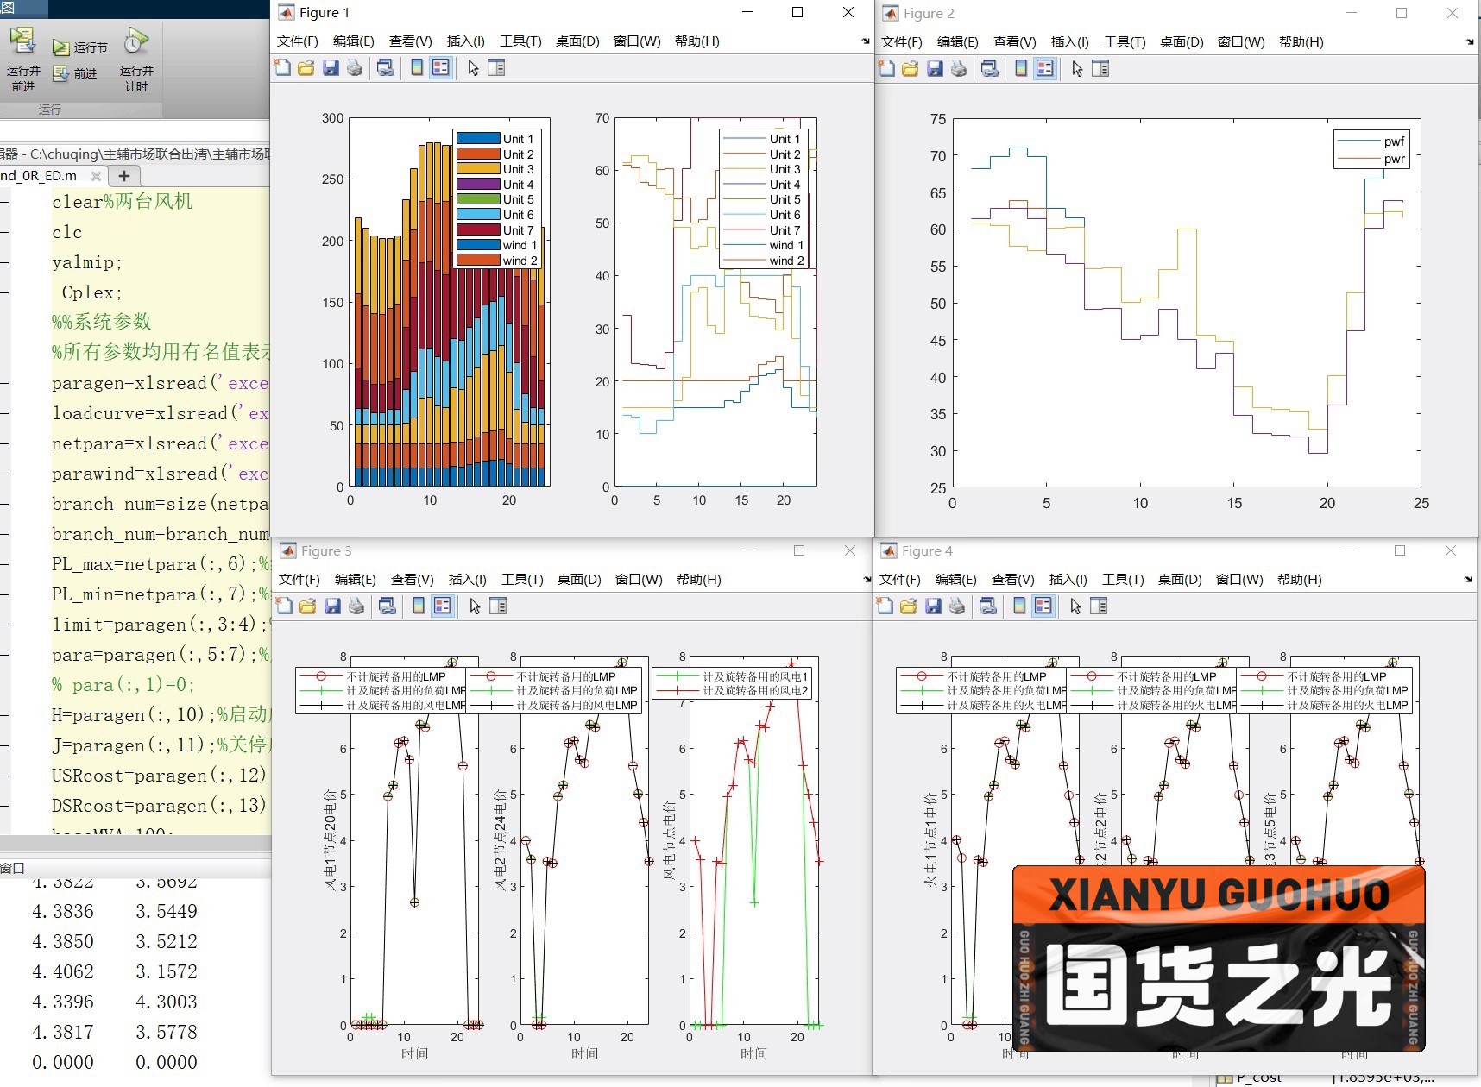
Task: Open 查看(V) menu in Figure 3
Action: [413, 579]
